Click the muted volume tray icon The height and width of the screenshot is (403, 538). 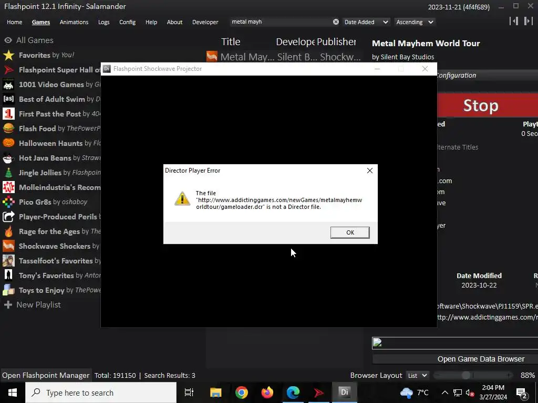pyautogui.click(x=469, y=393)
